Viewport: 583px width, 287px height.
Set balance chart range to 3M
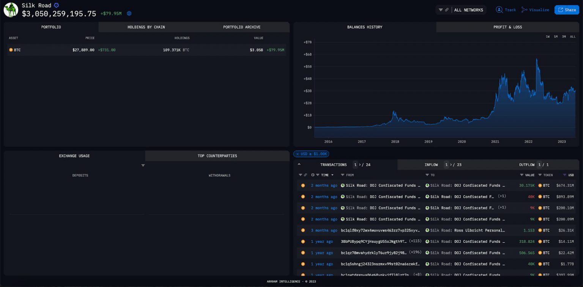pos(564,37)
